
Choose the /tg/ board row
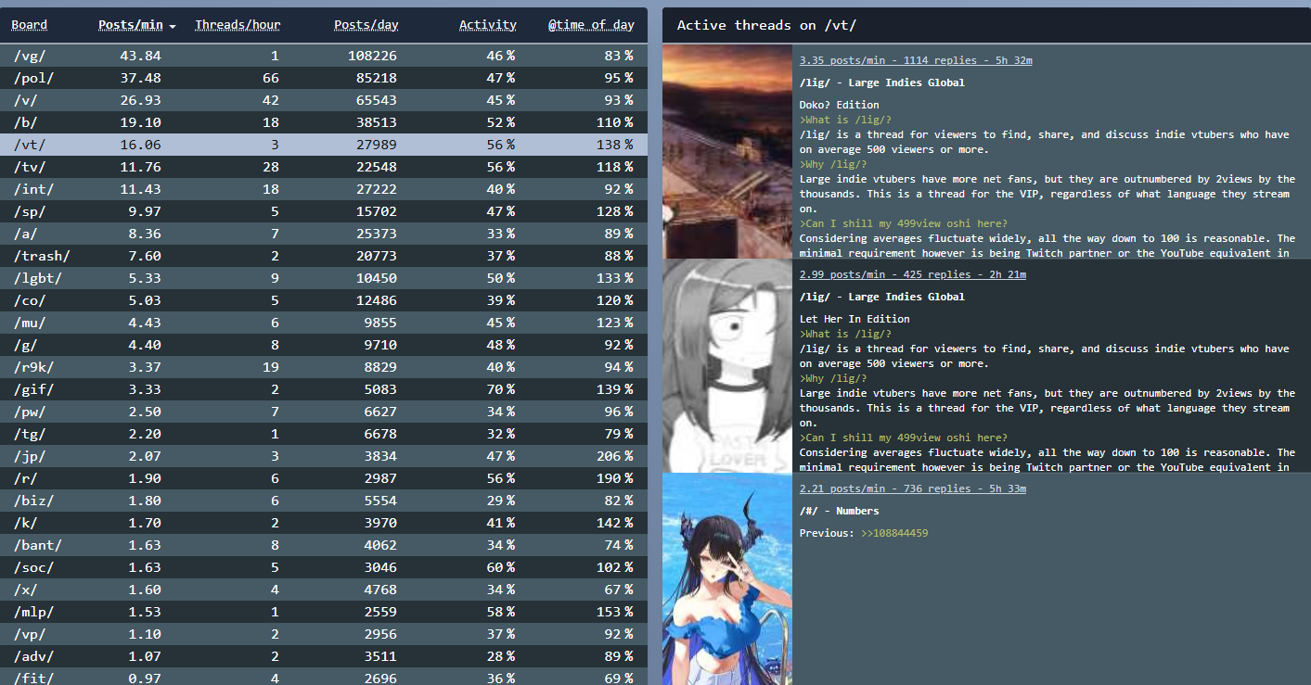[x=324, y=434]
